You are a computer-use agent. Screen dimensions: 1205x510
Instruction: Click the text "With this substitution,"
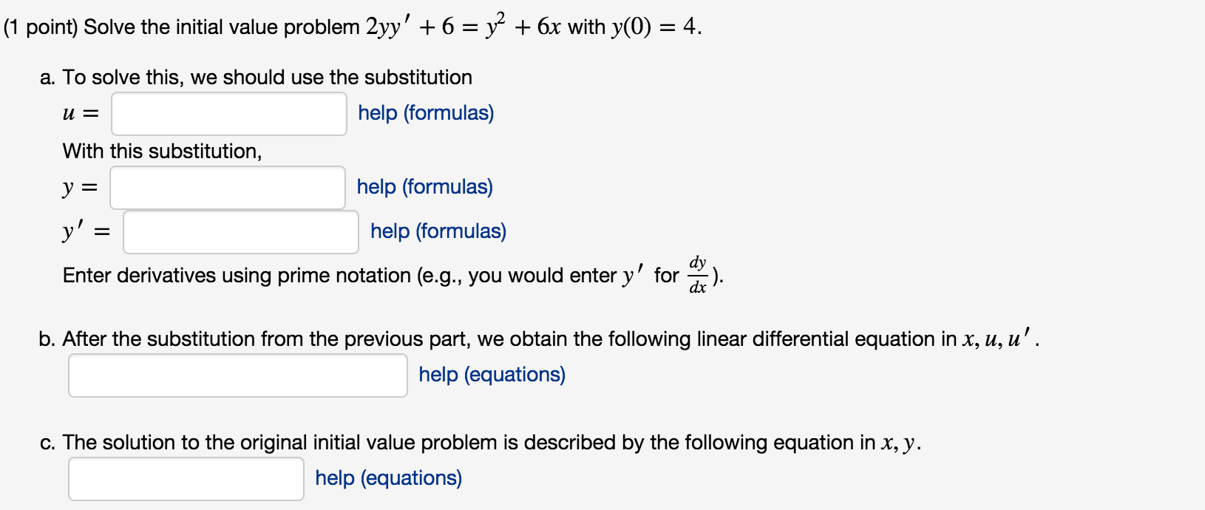(162, 152)
